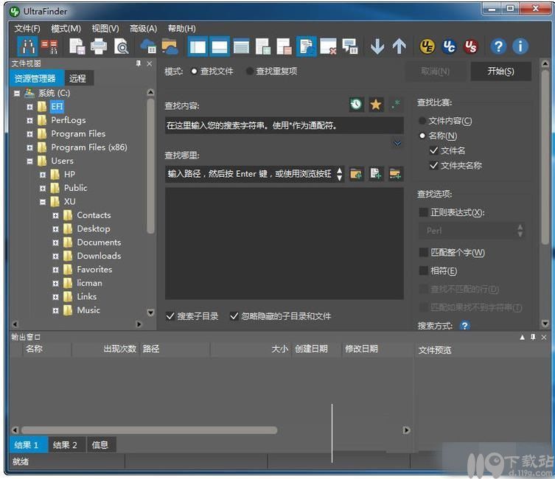
Task: Click the favorites star icon
Action: pyautogui.click(x=376, y=105)
